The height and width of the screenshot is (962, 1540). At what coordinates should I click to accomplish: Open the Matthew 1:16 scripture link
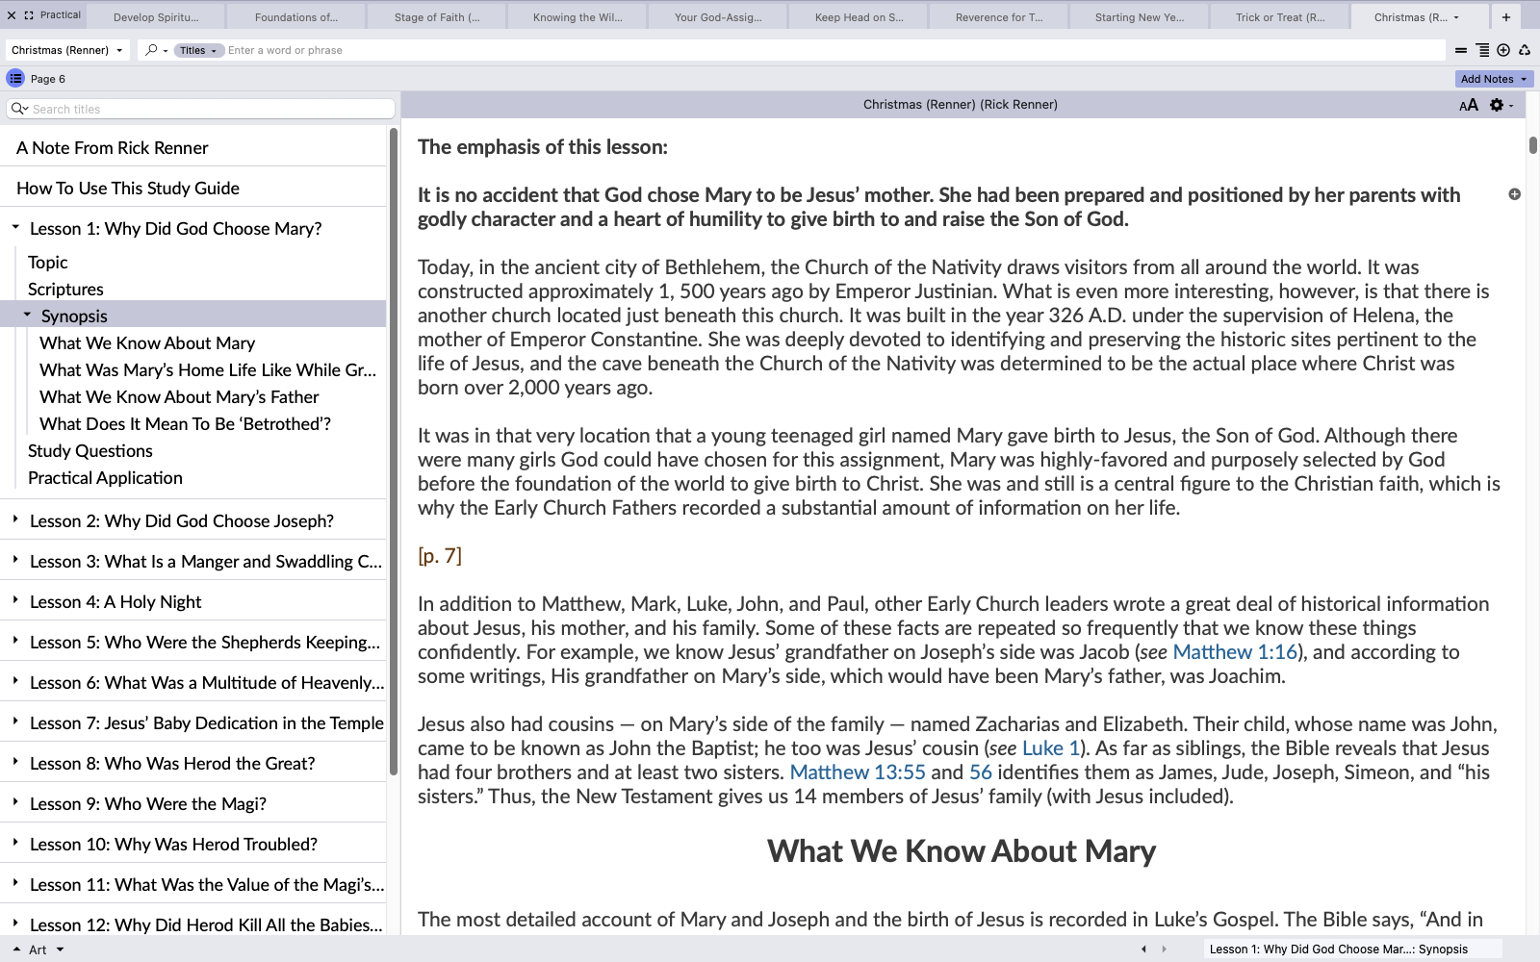pos(1235,652)
